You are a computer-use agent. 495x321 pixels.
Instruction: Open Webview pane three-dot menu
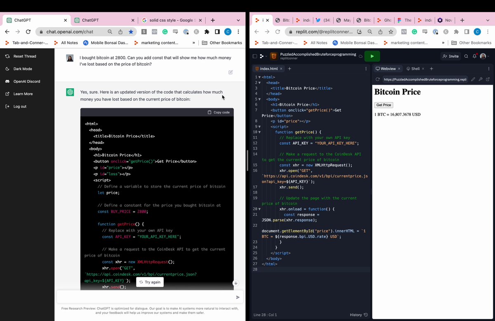(x=489, y=69)
